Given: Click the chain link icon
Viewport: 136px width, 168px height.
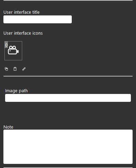Looking at the screenshot, I should tap(24, 69).
